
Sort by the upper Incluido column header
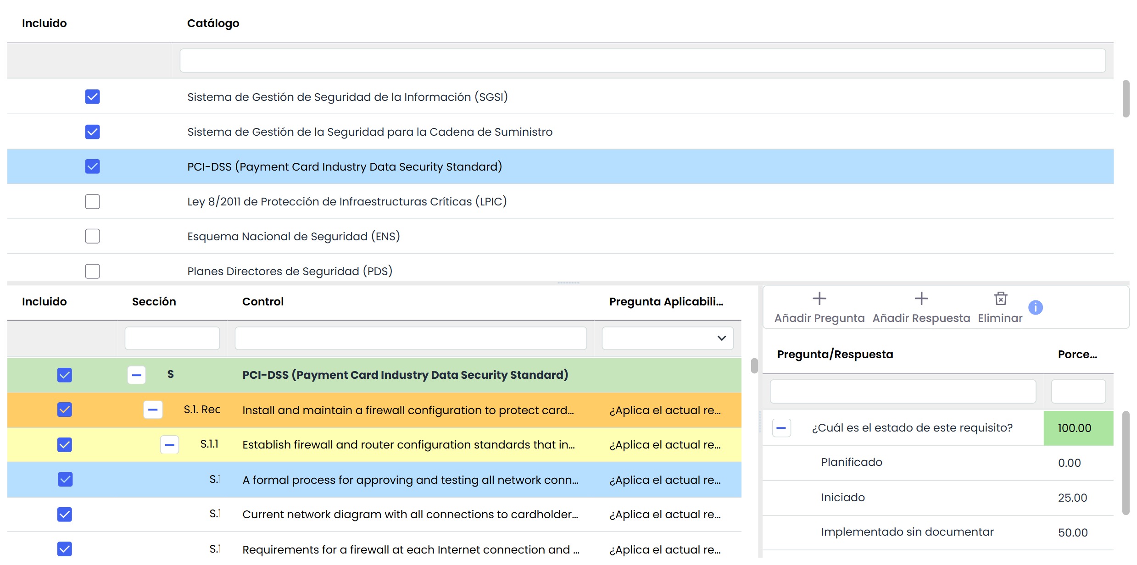point(44,23)
